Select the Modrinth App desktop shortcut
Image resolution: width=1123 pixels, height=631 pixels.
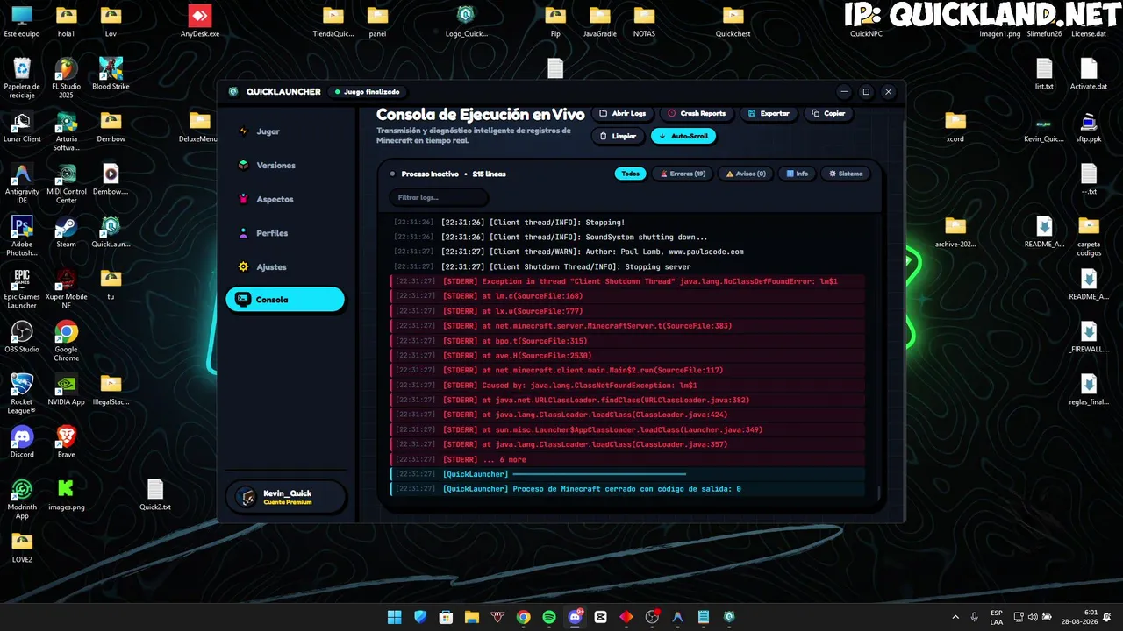coord(22,498)
